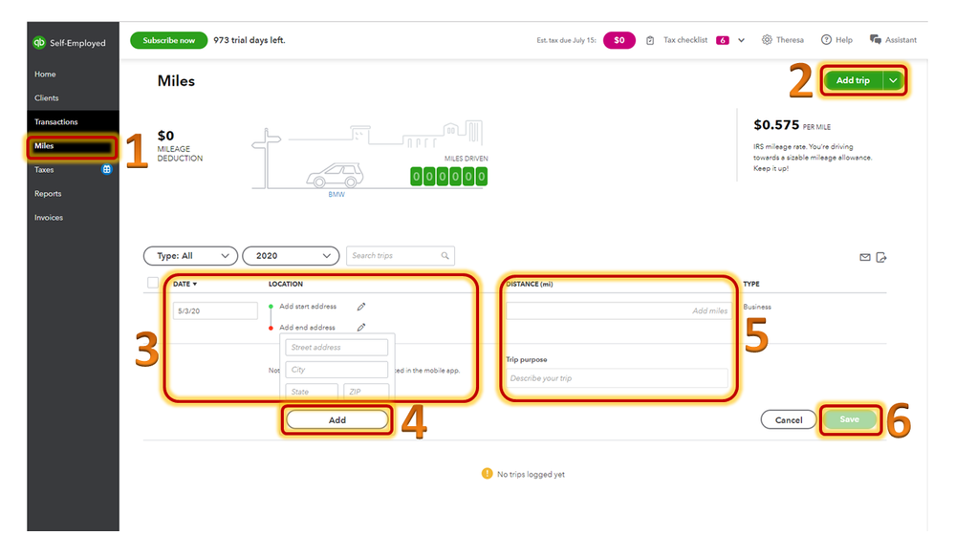955x556 pixels.
Task: Edit the start address pencil icon
Action: [x=361, y=307]
